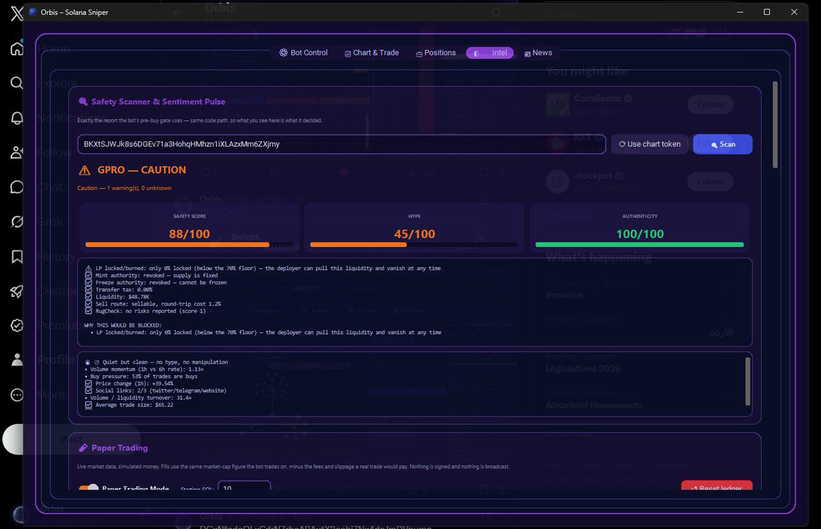Click the Reset ledger button

point(716,487)
